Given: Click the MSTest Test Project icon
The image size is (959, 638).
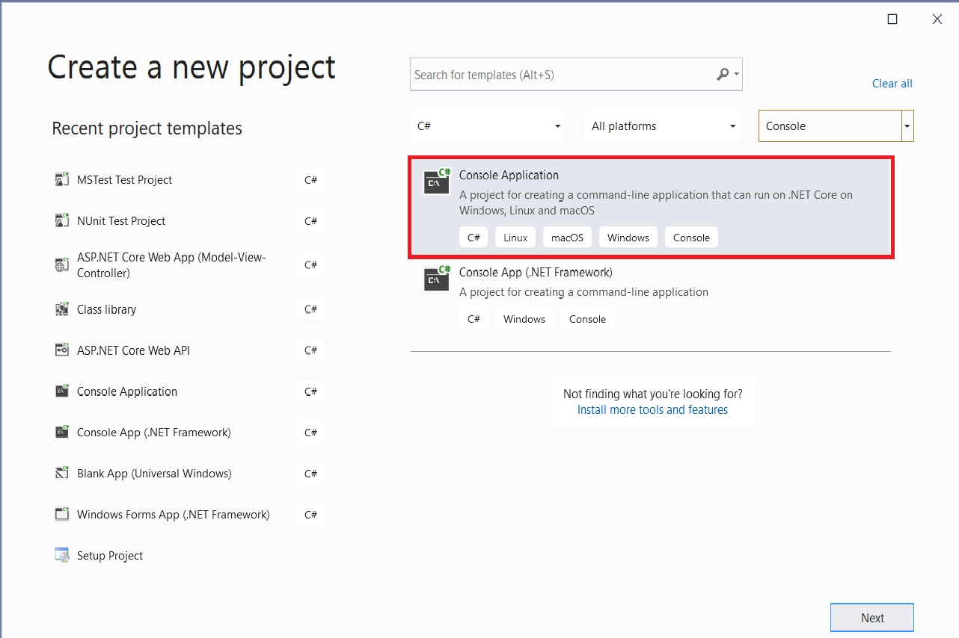Looking at the screenshot, I should point(62,180).
